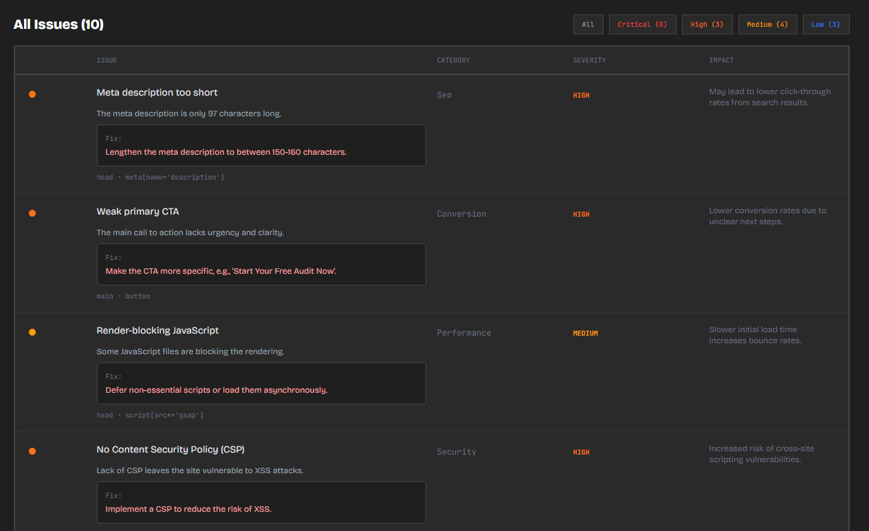Click the HIGH severity badge on the Seo issue

point(581,95)
